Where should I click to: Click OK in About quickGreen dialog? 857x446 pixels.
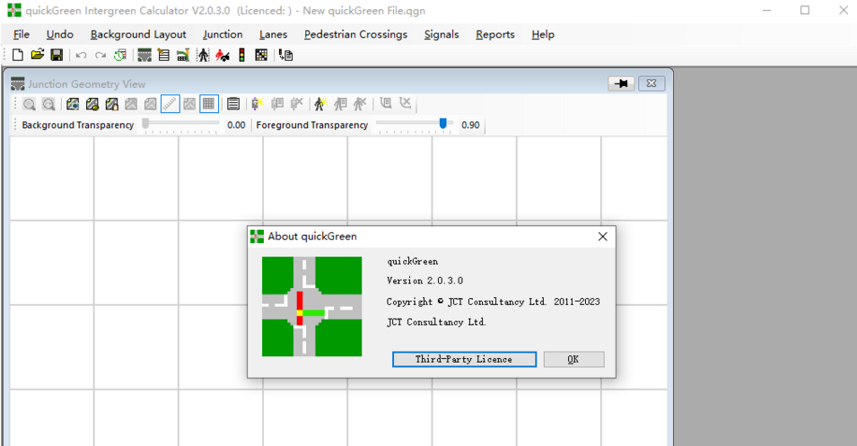573,359
